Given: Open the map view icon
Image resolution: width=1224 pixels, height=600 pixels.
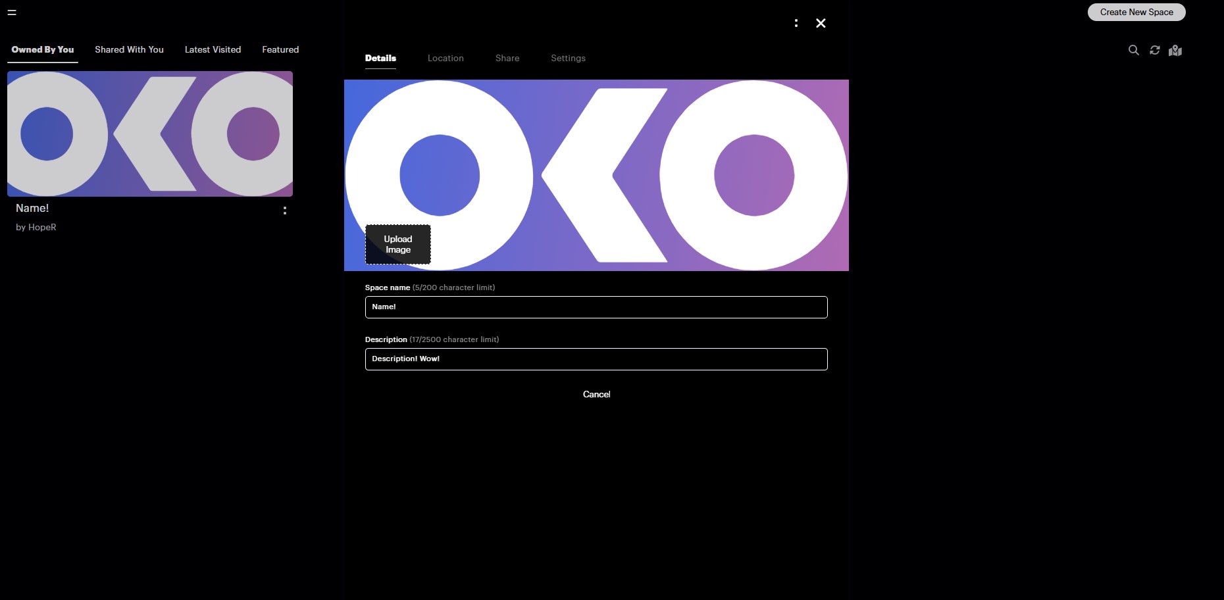Looking at the screenshot, I should coord(1175,51).
